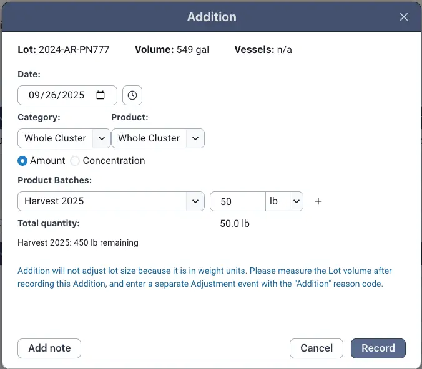Click the Product Batches label

(55, 180)
